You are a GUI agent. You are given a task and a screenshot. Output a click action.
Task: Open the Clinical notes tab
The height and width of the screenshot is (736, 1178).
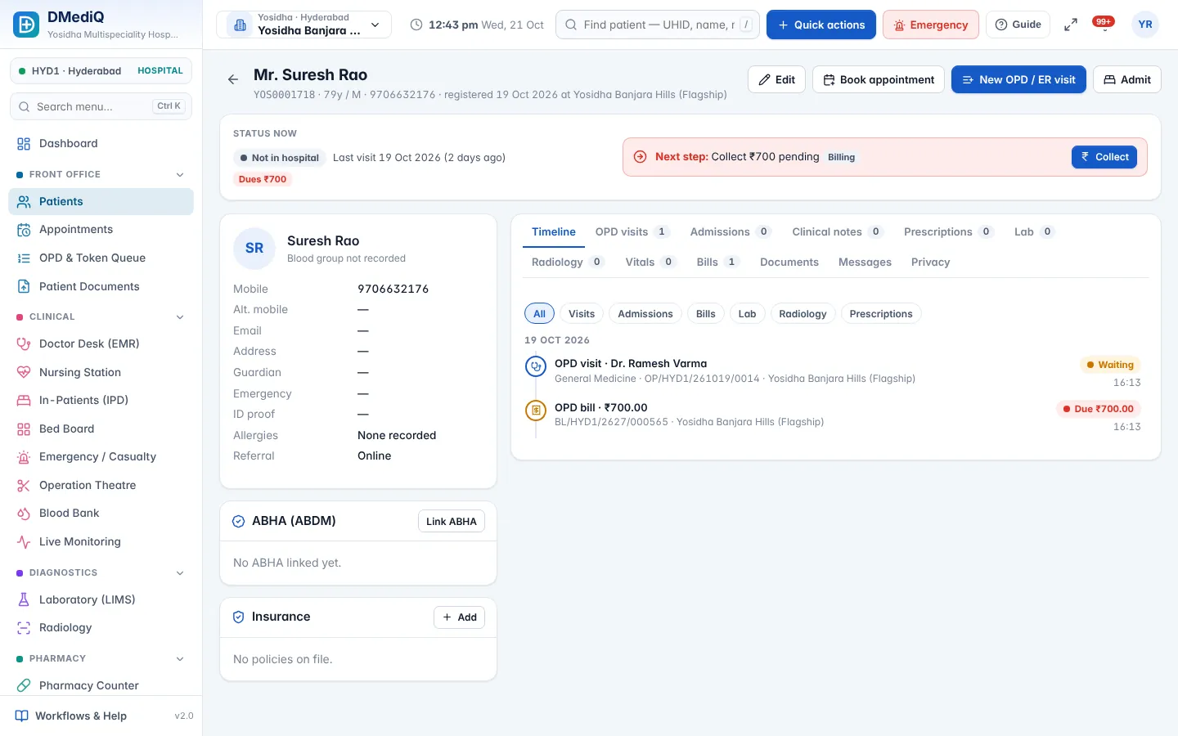[x=838, y=232]
